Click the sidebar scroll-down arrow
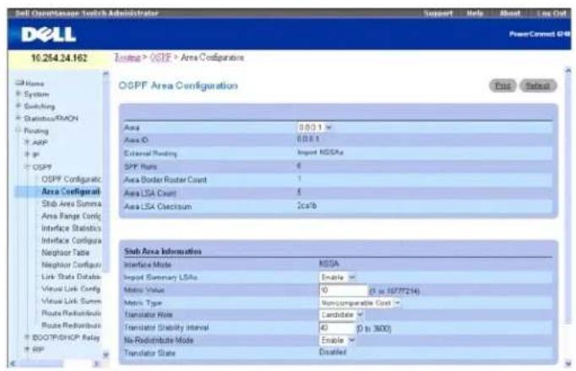This screenshot has width=576, height=371. tap(106, 354)
